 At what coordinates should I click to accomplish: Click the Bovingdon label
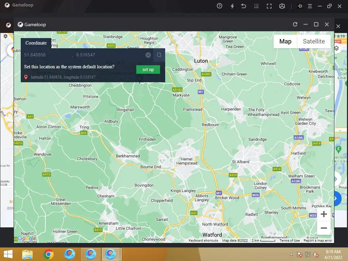tap(144, 185)
